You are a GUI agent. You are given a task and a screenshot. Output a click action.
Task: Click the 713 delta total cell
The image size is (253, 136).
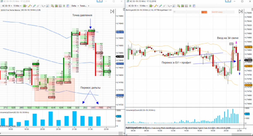pos(36,107)
